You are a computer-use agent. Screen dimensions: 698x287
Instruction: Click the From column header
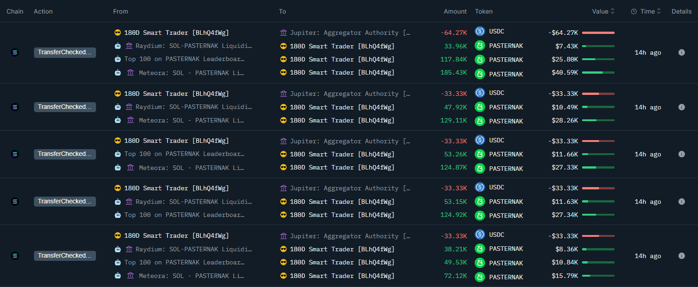(120, 11)
